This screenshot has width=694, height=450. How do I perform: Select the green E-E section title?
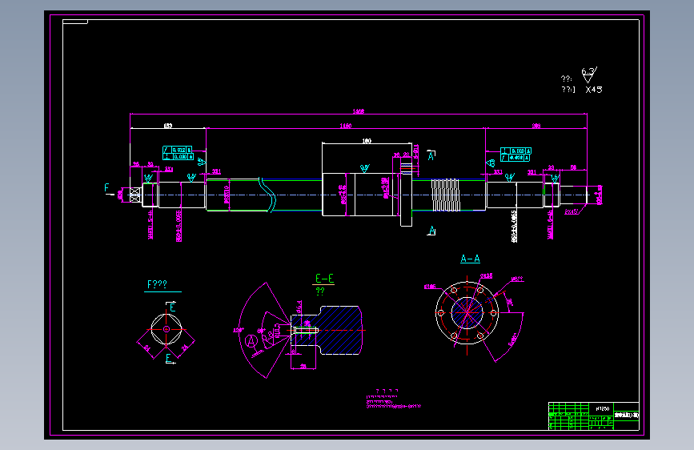324,279
